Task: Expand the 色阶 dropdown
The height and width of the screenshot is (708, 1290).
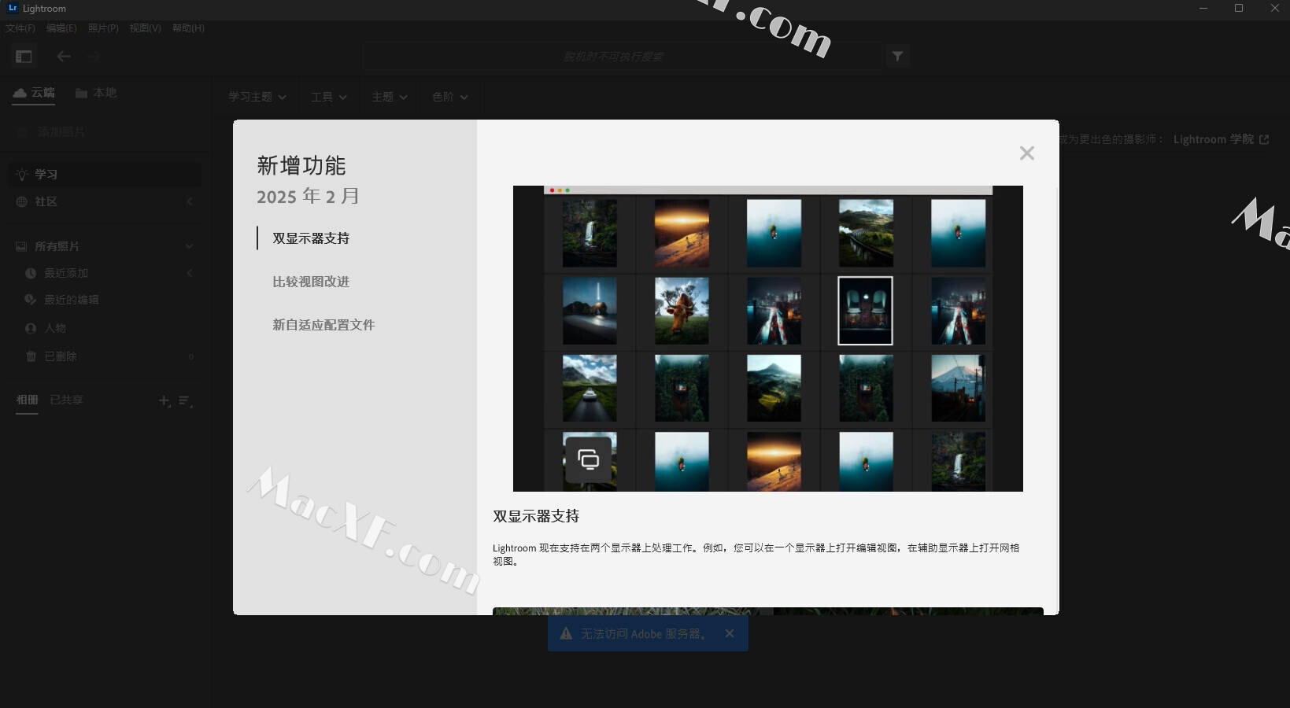Action: tap(450, 97)
